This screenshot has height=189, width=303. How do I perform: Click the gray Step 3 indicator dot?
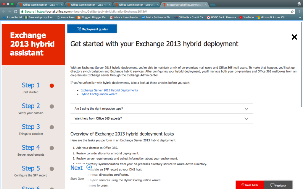click(51, 127)
